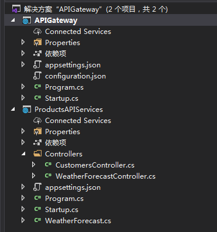Collapse the Controllers folder arrow
Viewport: 217px width, 232px height.
23,154
